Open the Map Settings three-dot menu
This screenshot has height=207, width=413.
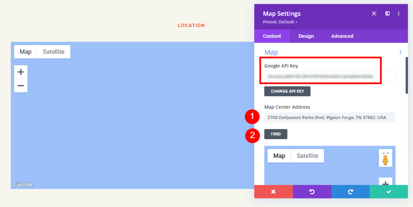pyautogui.click(x=399, y=14)
